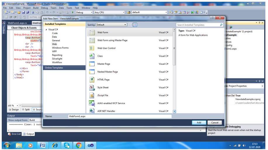Click the search magnifier in template search
268x150 pixels.
coord(221,25)
